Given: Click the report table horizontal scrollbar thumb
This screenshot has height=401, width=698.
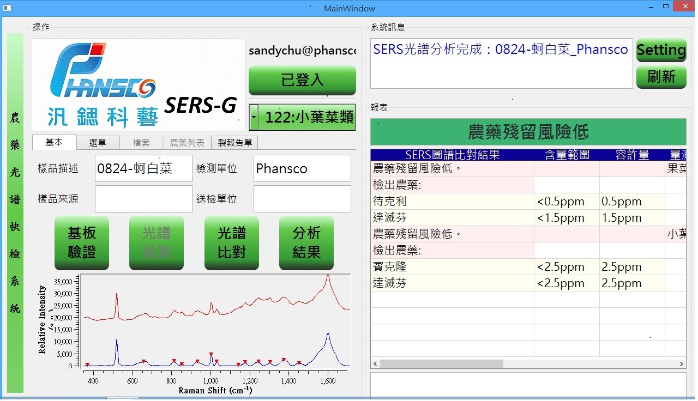Looking at the screenshot, I should pos(441,363).
